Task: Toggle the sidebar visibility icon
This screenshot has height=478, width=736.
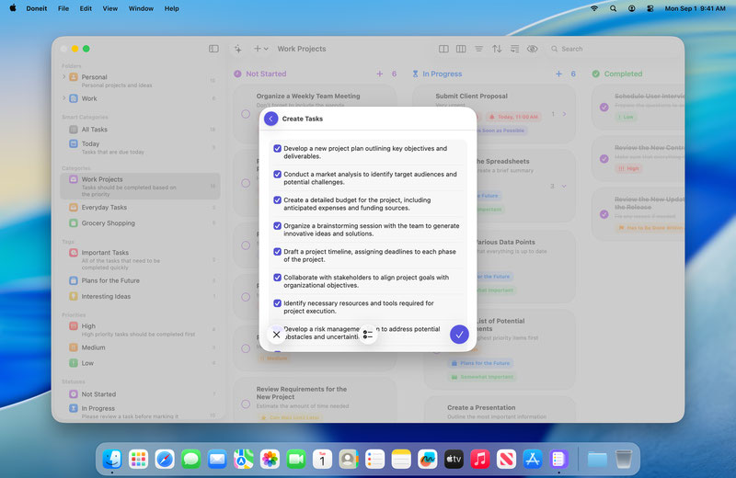Action: 213,49
